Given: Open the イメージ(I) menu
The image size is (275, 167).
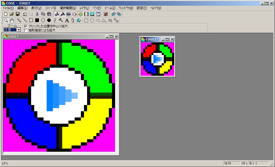Looking at the screenshot, I should pyautogui.click(x=51, y=8).
